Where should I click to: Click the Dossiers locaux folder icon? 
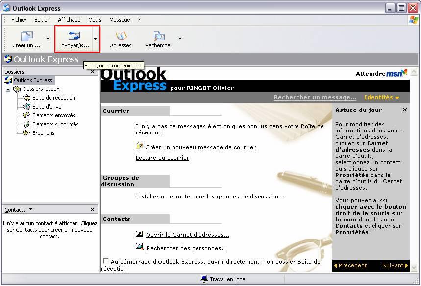17,89
